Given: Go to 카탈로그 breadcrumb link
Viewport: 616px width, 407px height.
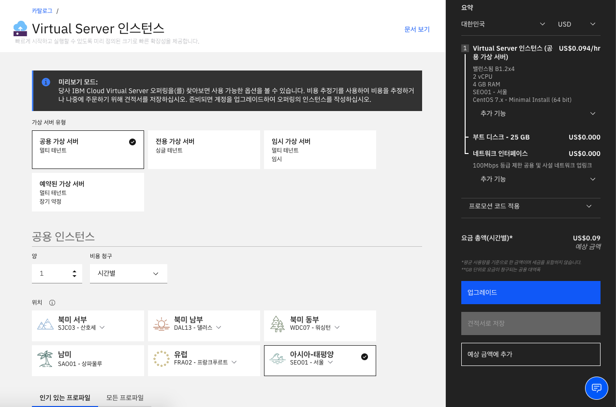Looking at the screenshot, I should point(42,11).
